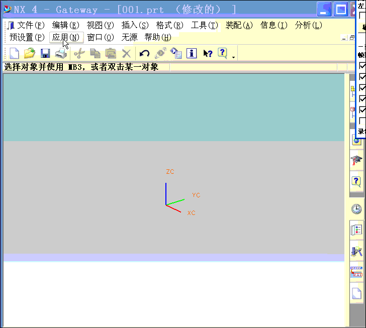Restore the inner document window

coord(352,38)
